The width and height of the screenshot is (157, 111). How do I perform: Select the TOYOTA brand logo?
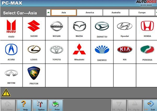click(x=57, y=52)
